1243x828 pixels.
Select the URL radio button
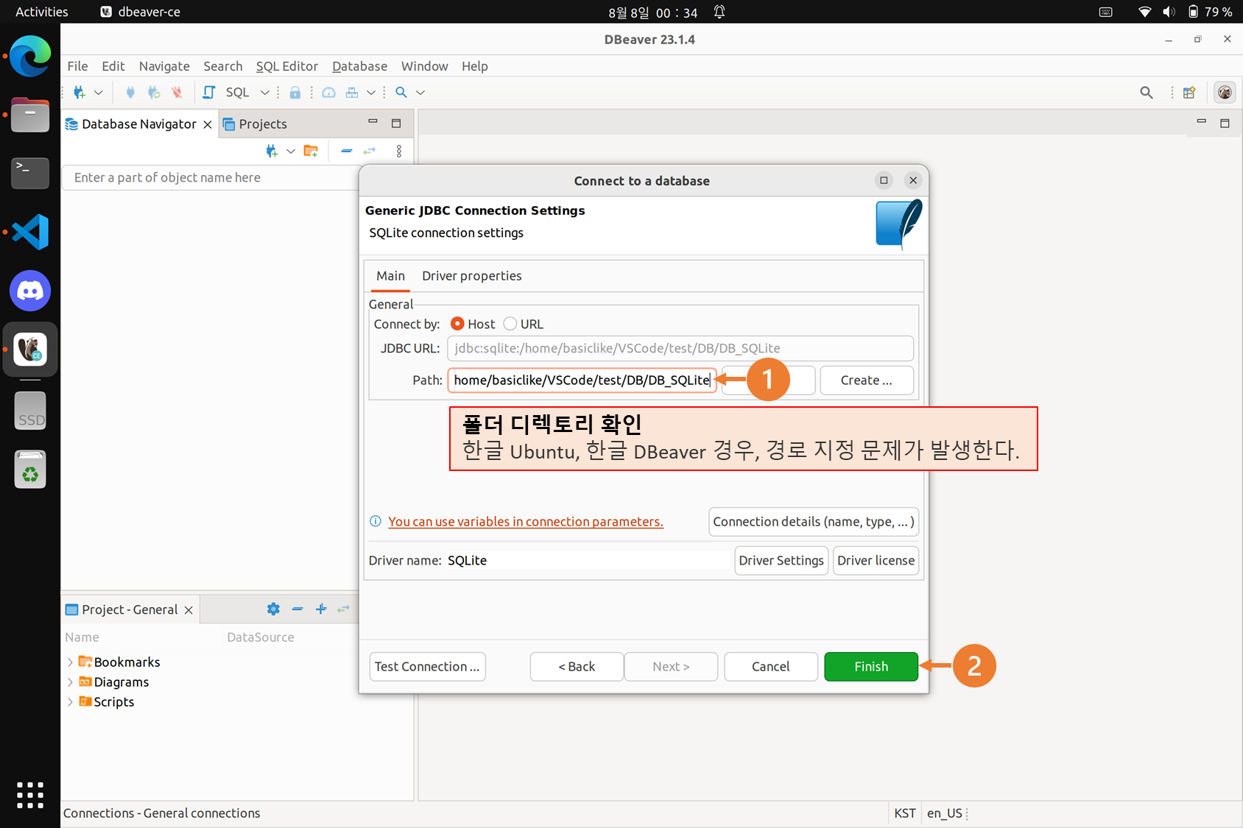tap(510, 324)
